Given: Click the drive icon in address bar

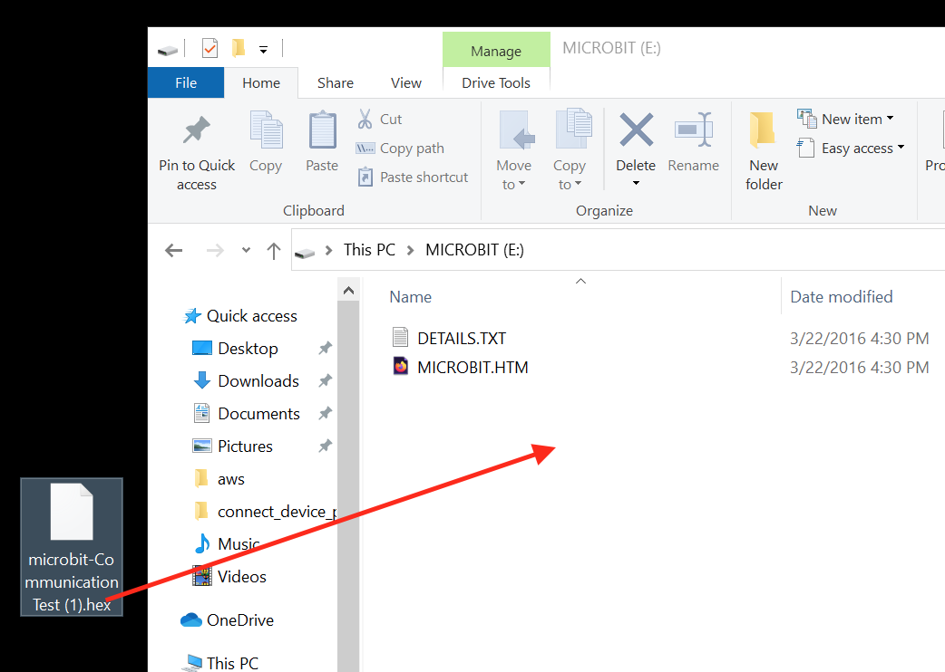Looking at the screenshot, I should [305, 253].
